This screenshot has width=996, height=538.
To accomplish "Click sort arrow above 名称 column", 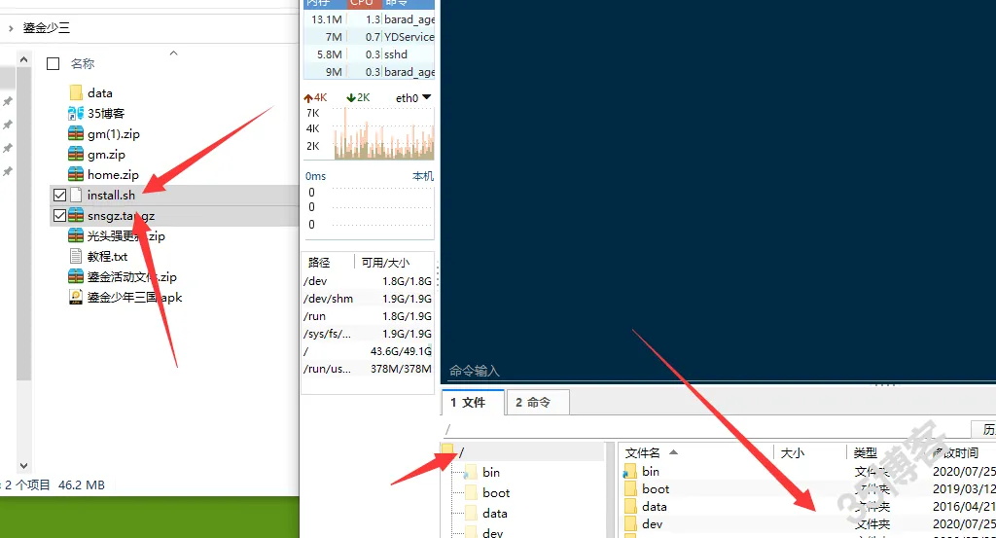I will 173,54.
